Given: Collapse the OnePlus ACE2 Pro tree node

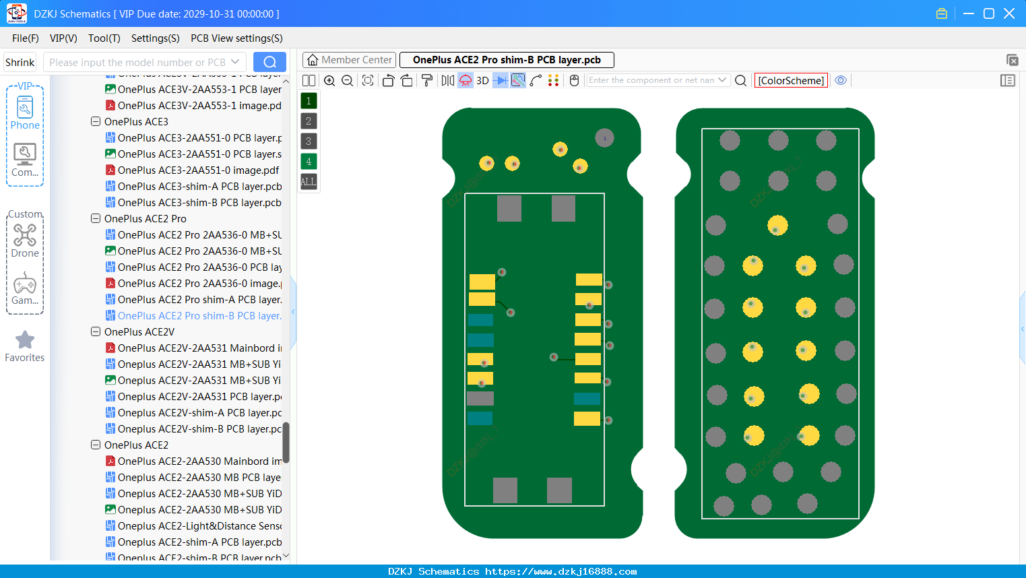Looking at the screenshot, I should (x=96, y=219).
